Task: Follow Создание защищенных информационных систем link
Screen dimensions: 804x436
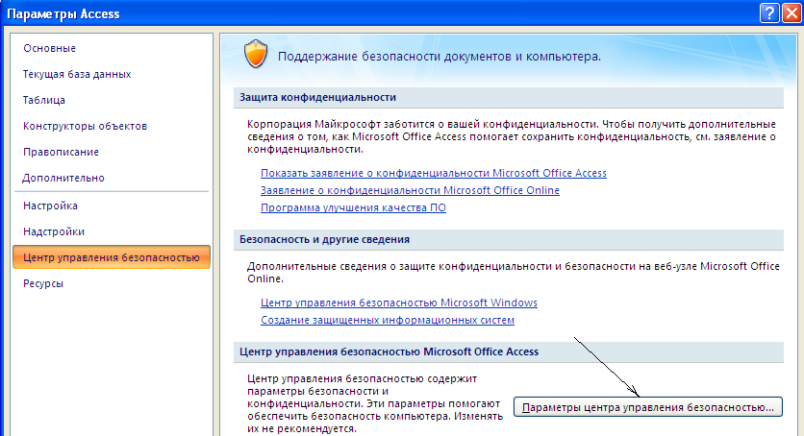Action: [388, 321]
